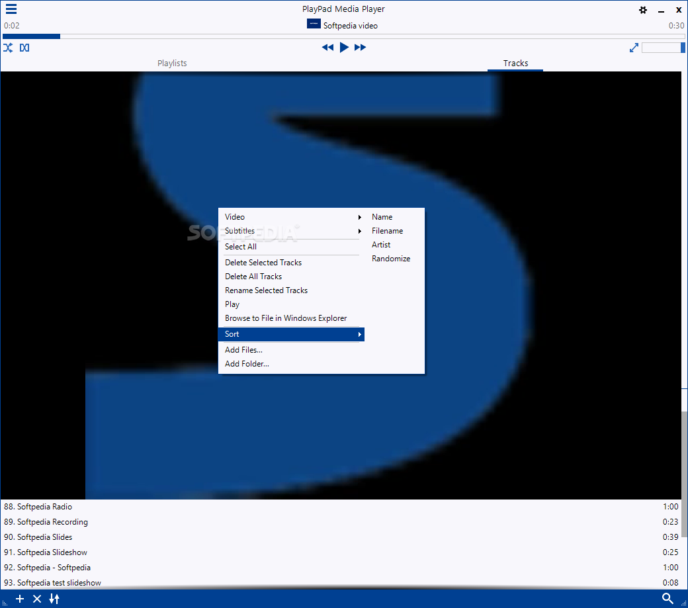Sort tracks by Artist
This screenshot has height=608, width=688.
coord(381,245)
